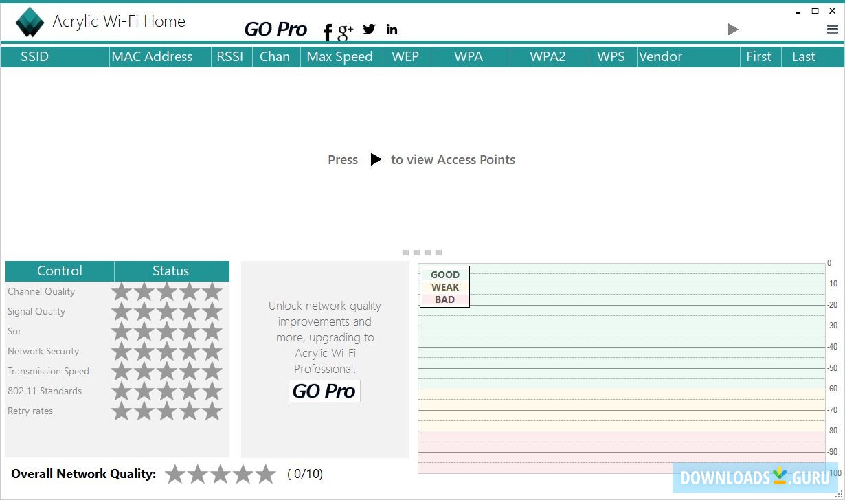Click the middle star of Snr row
This screenshot has height=500, width=845.
(167, 331)
